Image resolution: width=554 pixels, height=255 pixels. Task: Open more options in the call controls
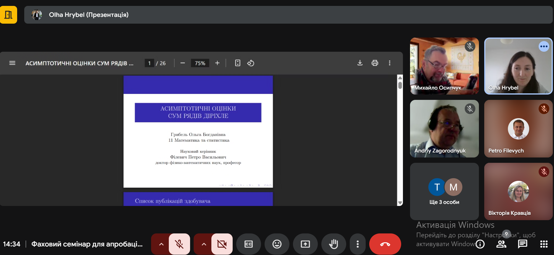[358, 244]
